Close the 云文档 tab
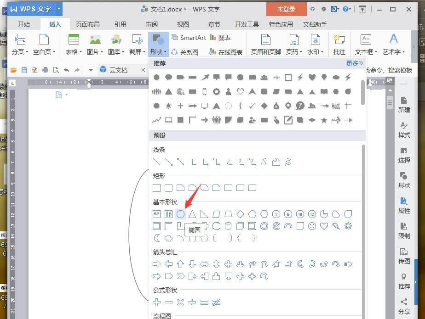 click(x=144, y=70)
